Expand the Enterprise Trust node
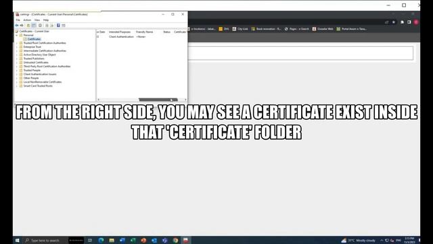433x244 pixels. coord(17,47)
